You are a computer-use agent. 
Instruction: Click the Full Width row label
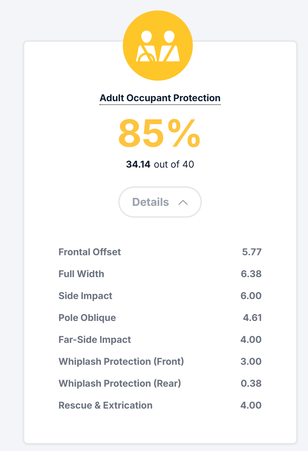click(82, 274)
